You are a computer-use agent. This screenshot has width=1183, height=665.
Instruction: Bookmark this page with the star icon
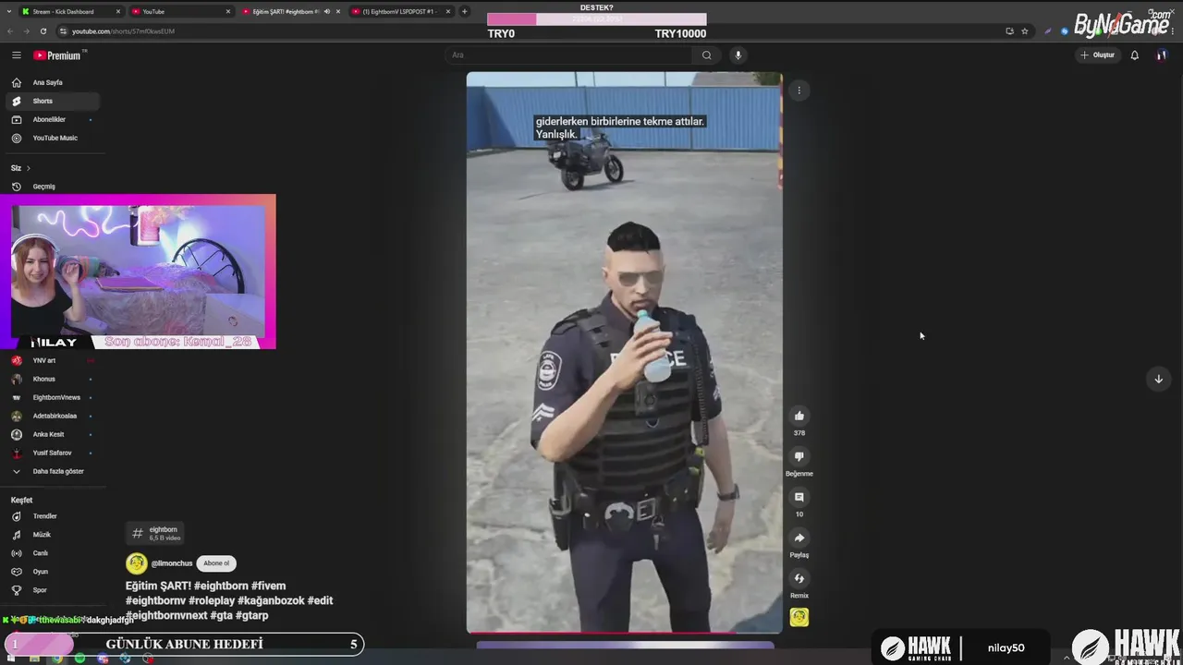1025,30
